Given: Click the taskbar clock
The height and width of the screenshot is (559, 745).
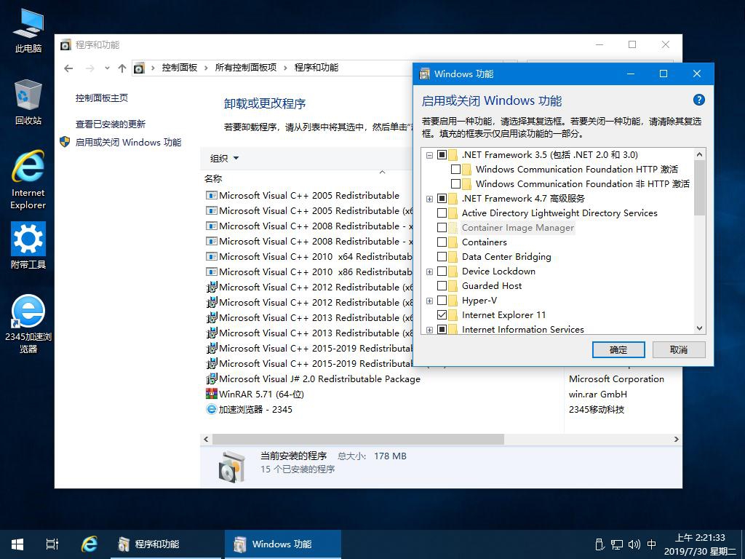Looking at the screenshot, I should click(x=700, y=544).
